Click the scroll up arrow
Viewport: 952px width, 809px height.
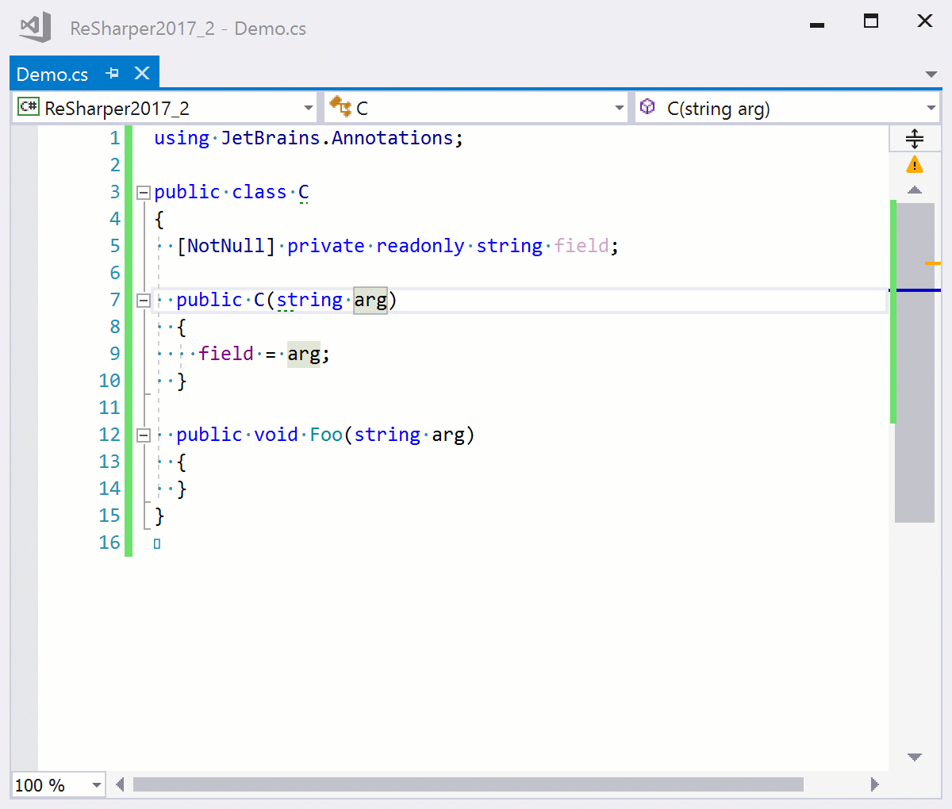[x=915, y=190]
